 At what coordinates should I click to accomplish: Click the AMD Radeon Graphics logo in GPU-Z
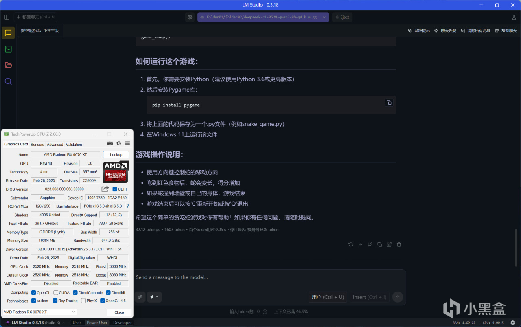click(116, 172)
